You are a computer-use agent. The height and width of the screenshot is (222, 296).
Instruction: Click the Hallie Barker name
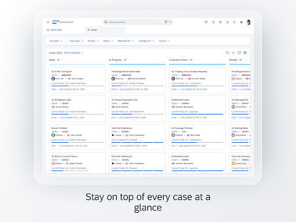[x=122, y=107]
